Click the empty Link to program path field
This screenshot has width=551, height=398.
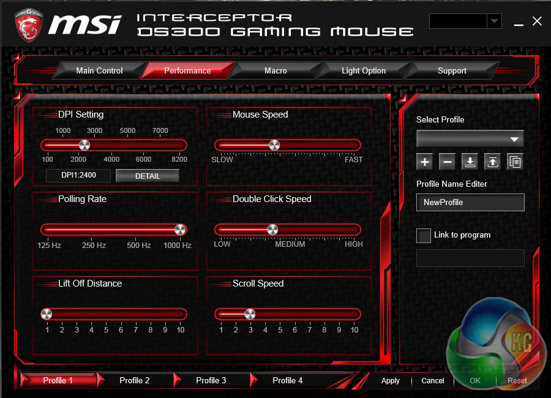pyautogui.click(x=470, y=258)
